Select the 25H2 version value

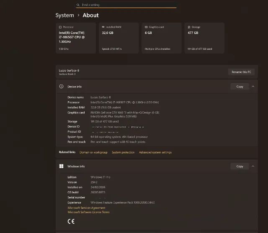pyautogui.click(x=94, y=182)
